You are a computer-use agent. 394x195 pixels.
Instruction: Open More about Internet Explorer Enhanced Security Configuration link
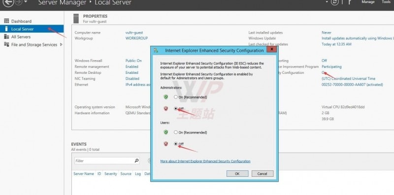pos(205,161)
